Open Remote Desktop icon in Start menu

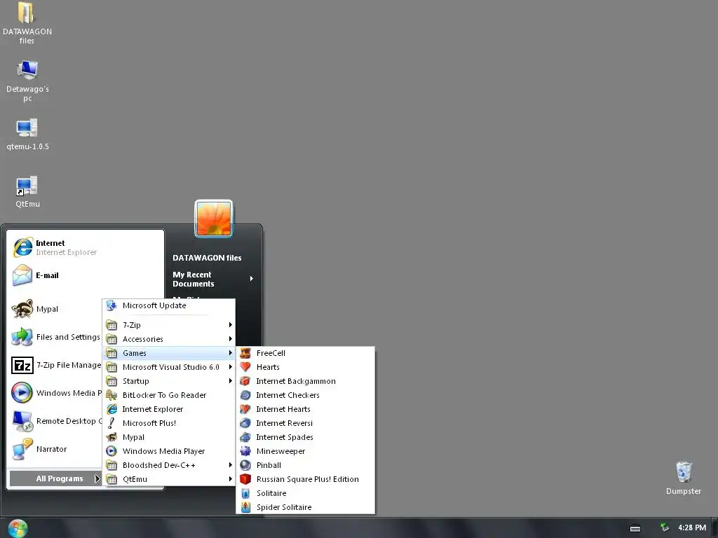(x=22, y=421)
